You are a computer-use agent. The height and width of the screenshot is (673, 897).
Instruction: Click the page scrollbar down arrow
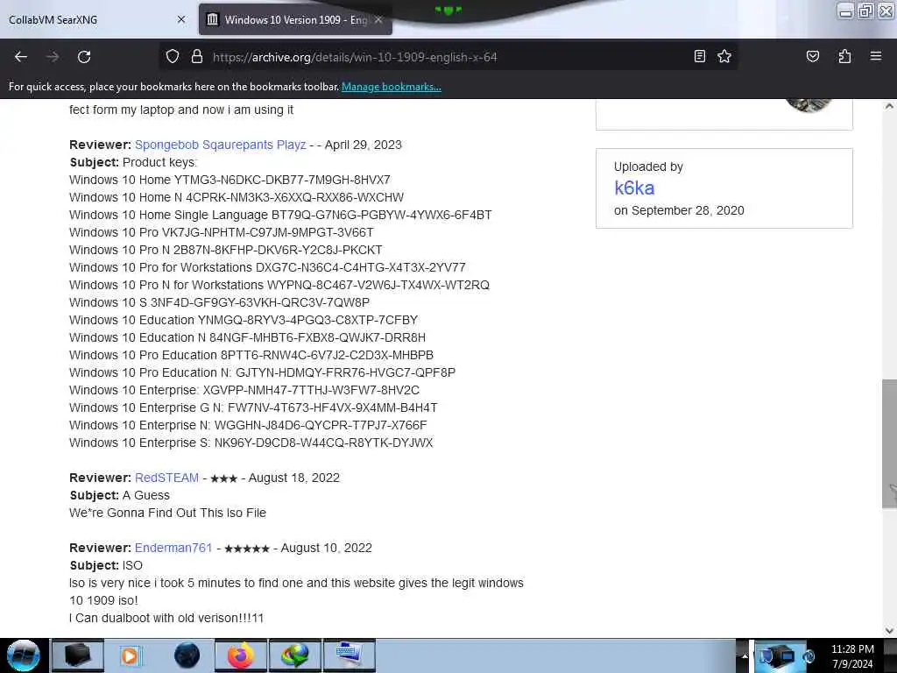coord(889,631)
